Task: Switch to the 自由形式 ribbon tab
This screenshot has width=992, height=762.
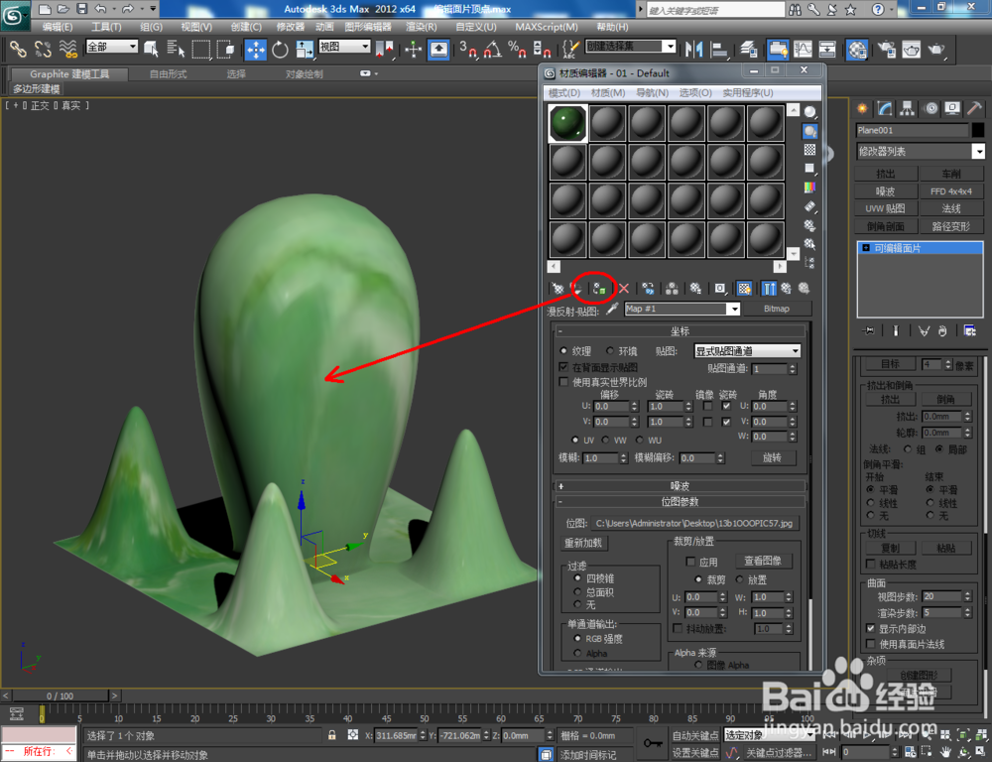Action: pos(169,74)
